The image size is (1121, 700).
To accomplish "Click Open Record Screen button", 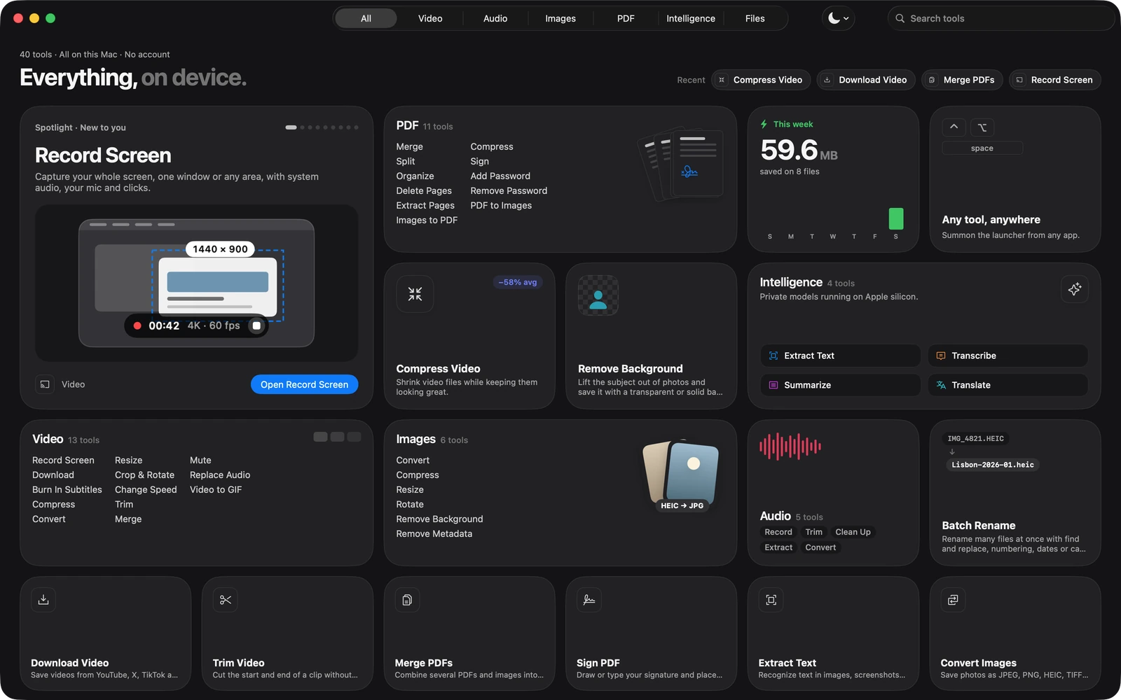I will click(304, 384).
